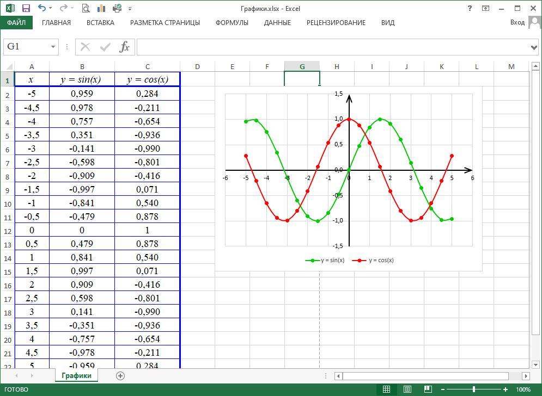Switch to Normal view in status bar
This screenshot has height=396, width=542.
[x=386, y=389]
